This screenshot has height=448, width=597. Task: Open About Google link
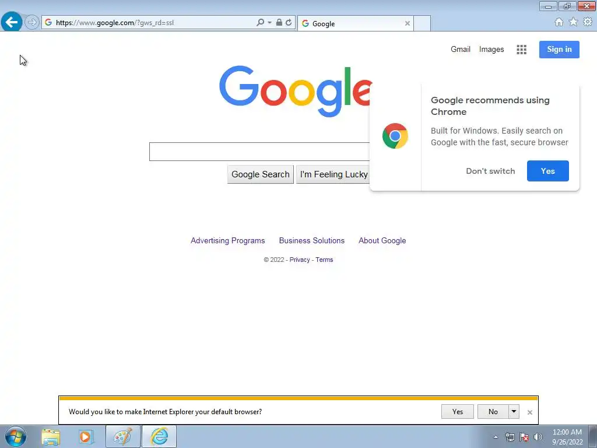382,241
